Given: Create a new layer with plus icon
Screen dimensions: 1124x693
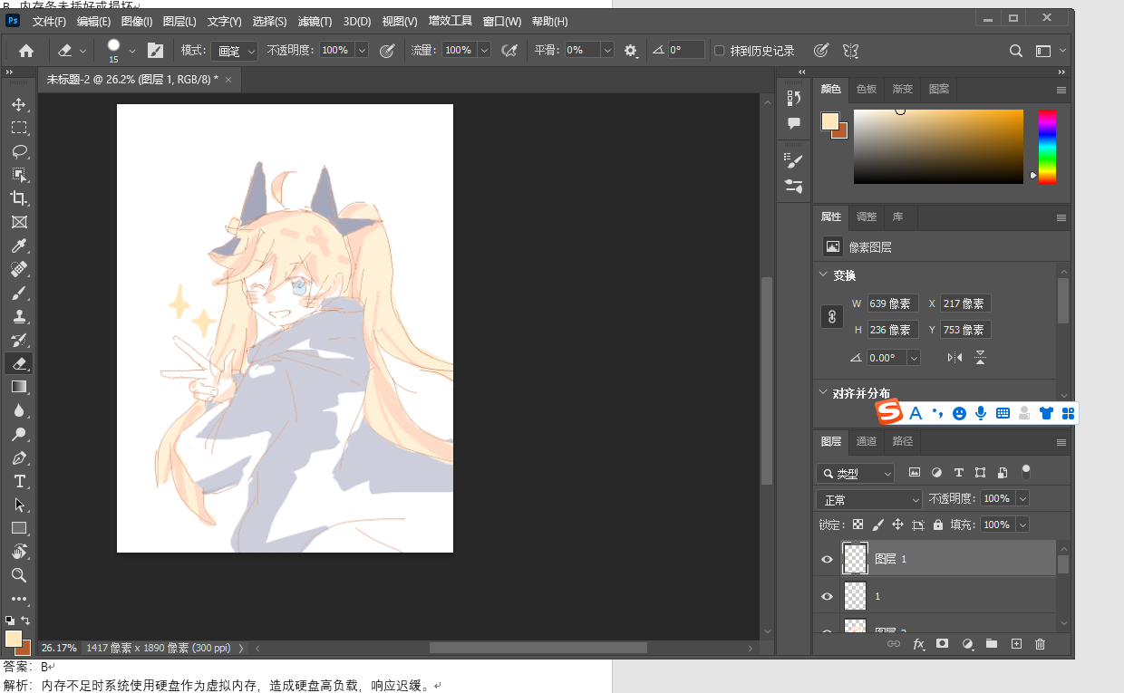Looking at the screenshot, I should point(1016,644).
